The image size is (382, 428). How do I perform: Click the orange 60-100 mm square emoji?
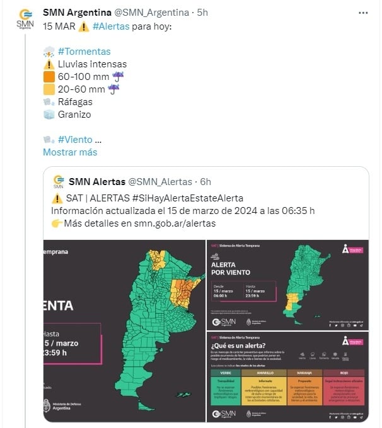(49, 77)
